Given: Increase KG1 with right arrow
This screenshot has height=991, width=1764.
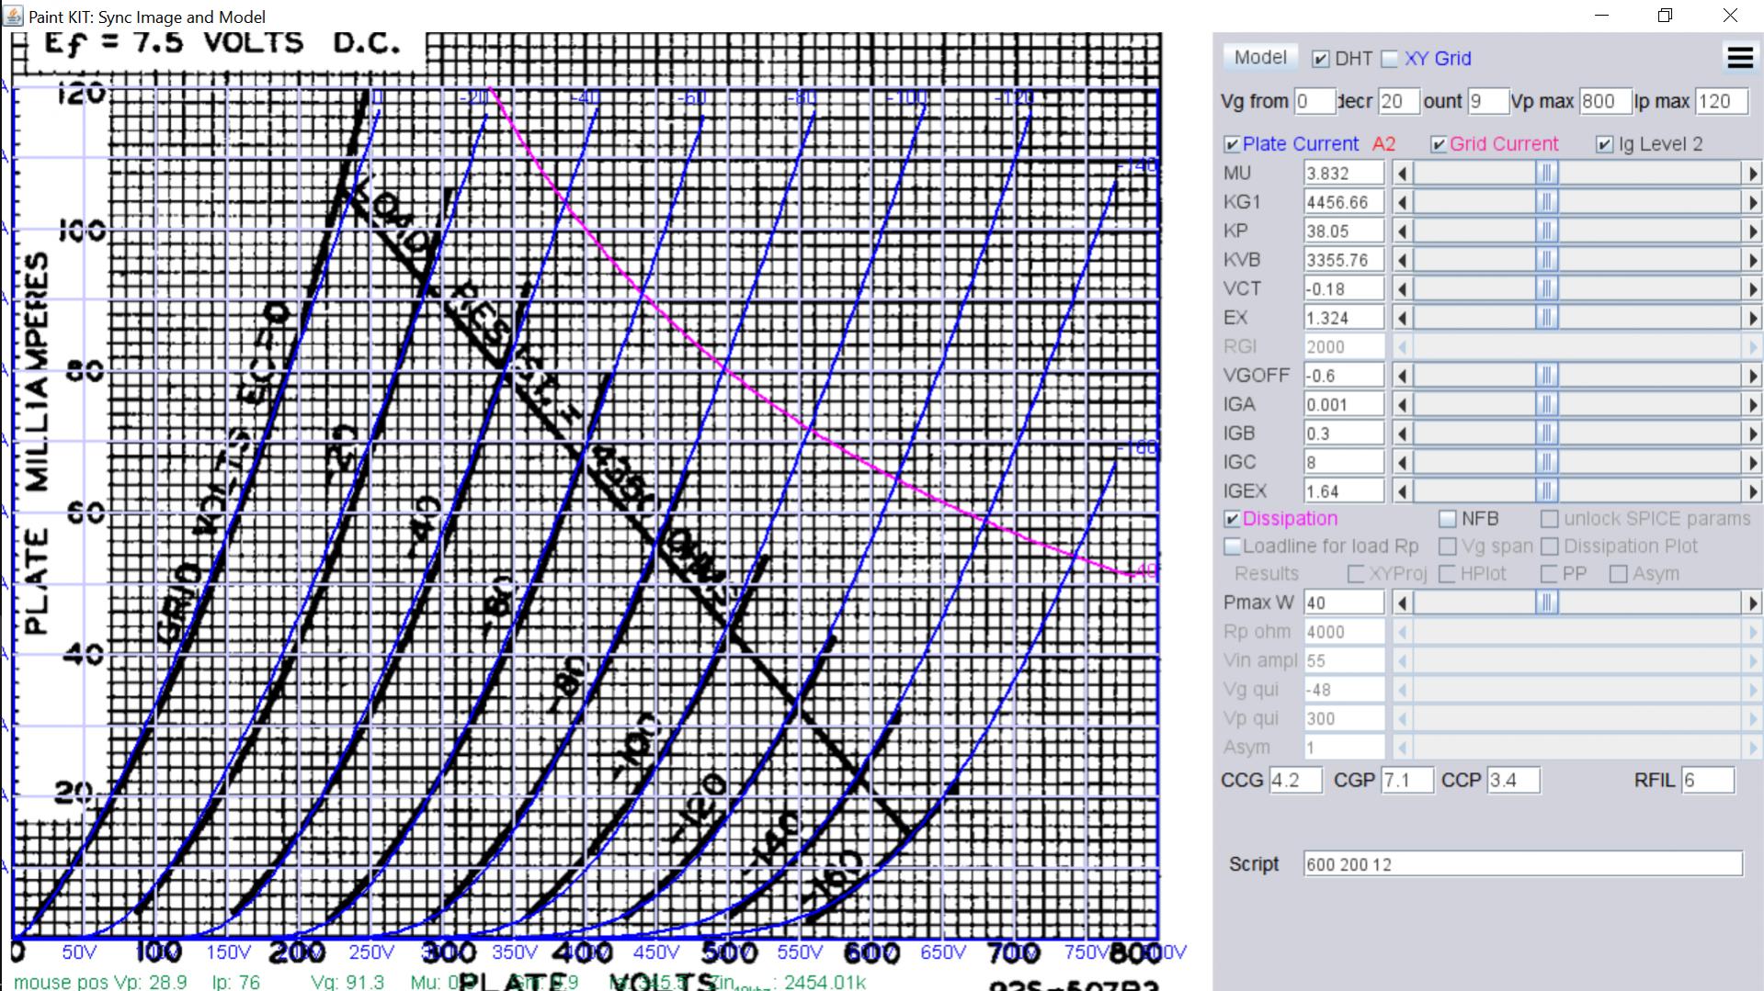Looking at the screenshot, I should point(1753,202).
